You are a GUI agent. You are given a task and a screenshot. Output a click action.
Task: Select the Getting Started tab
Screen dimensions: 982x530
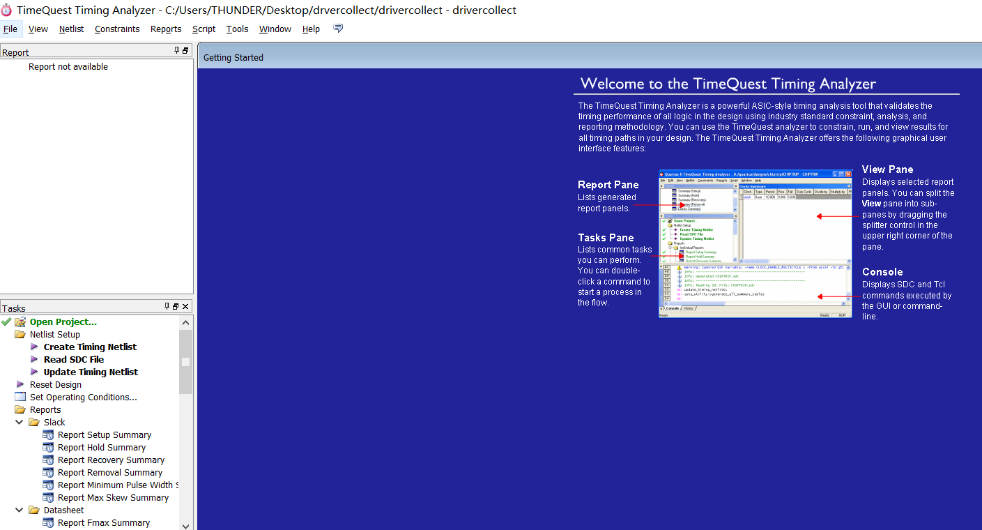233,57
